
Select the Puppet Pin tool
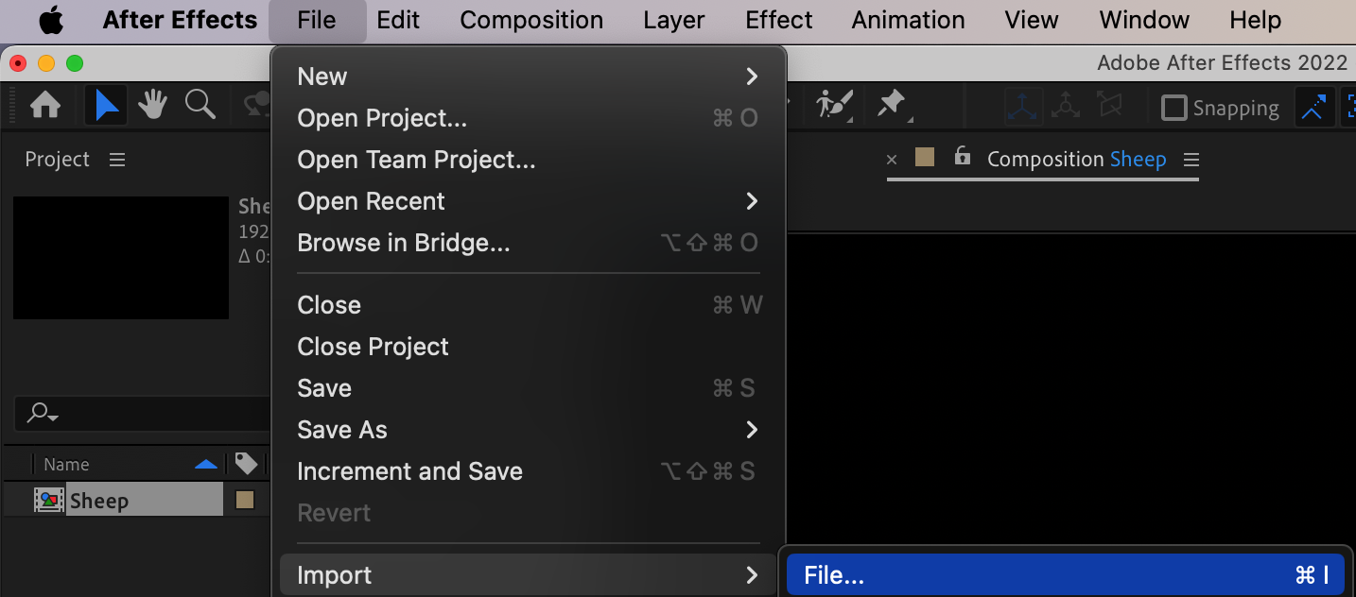(x=892, y=105)
